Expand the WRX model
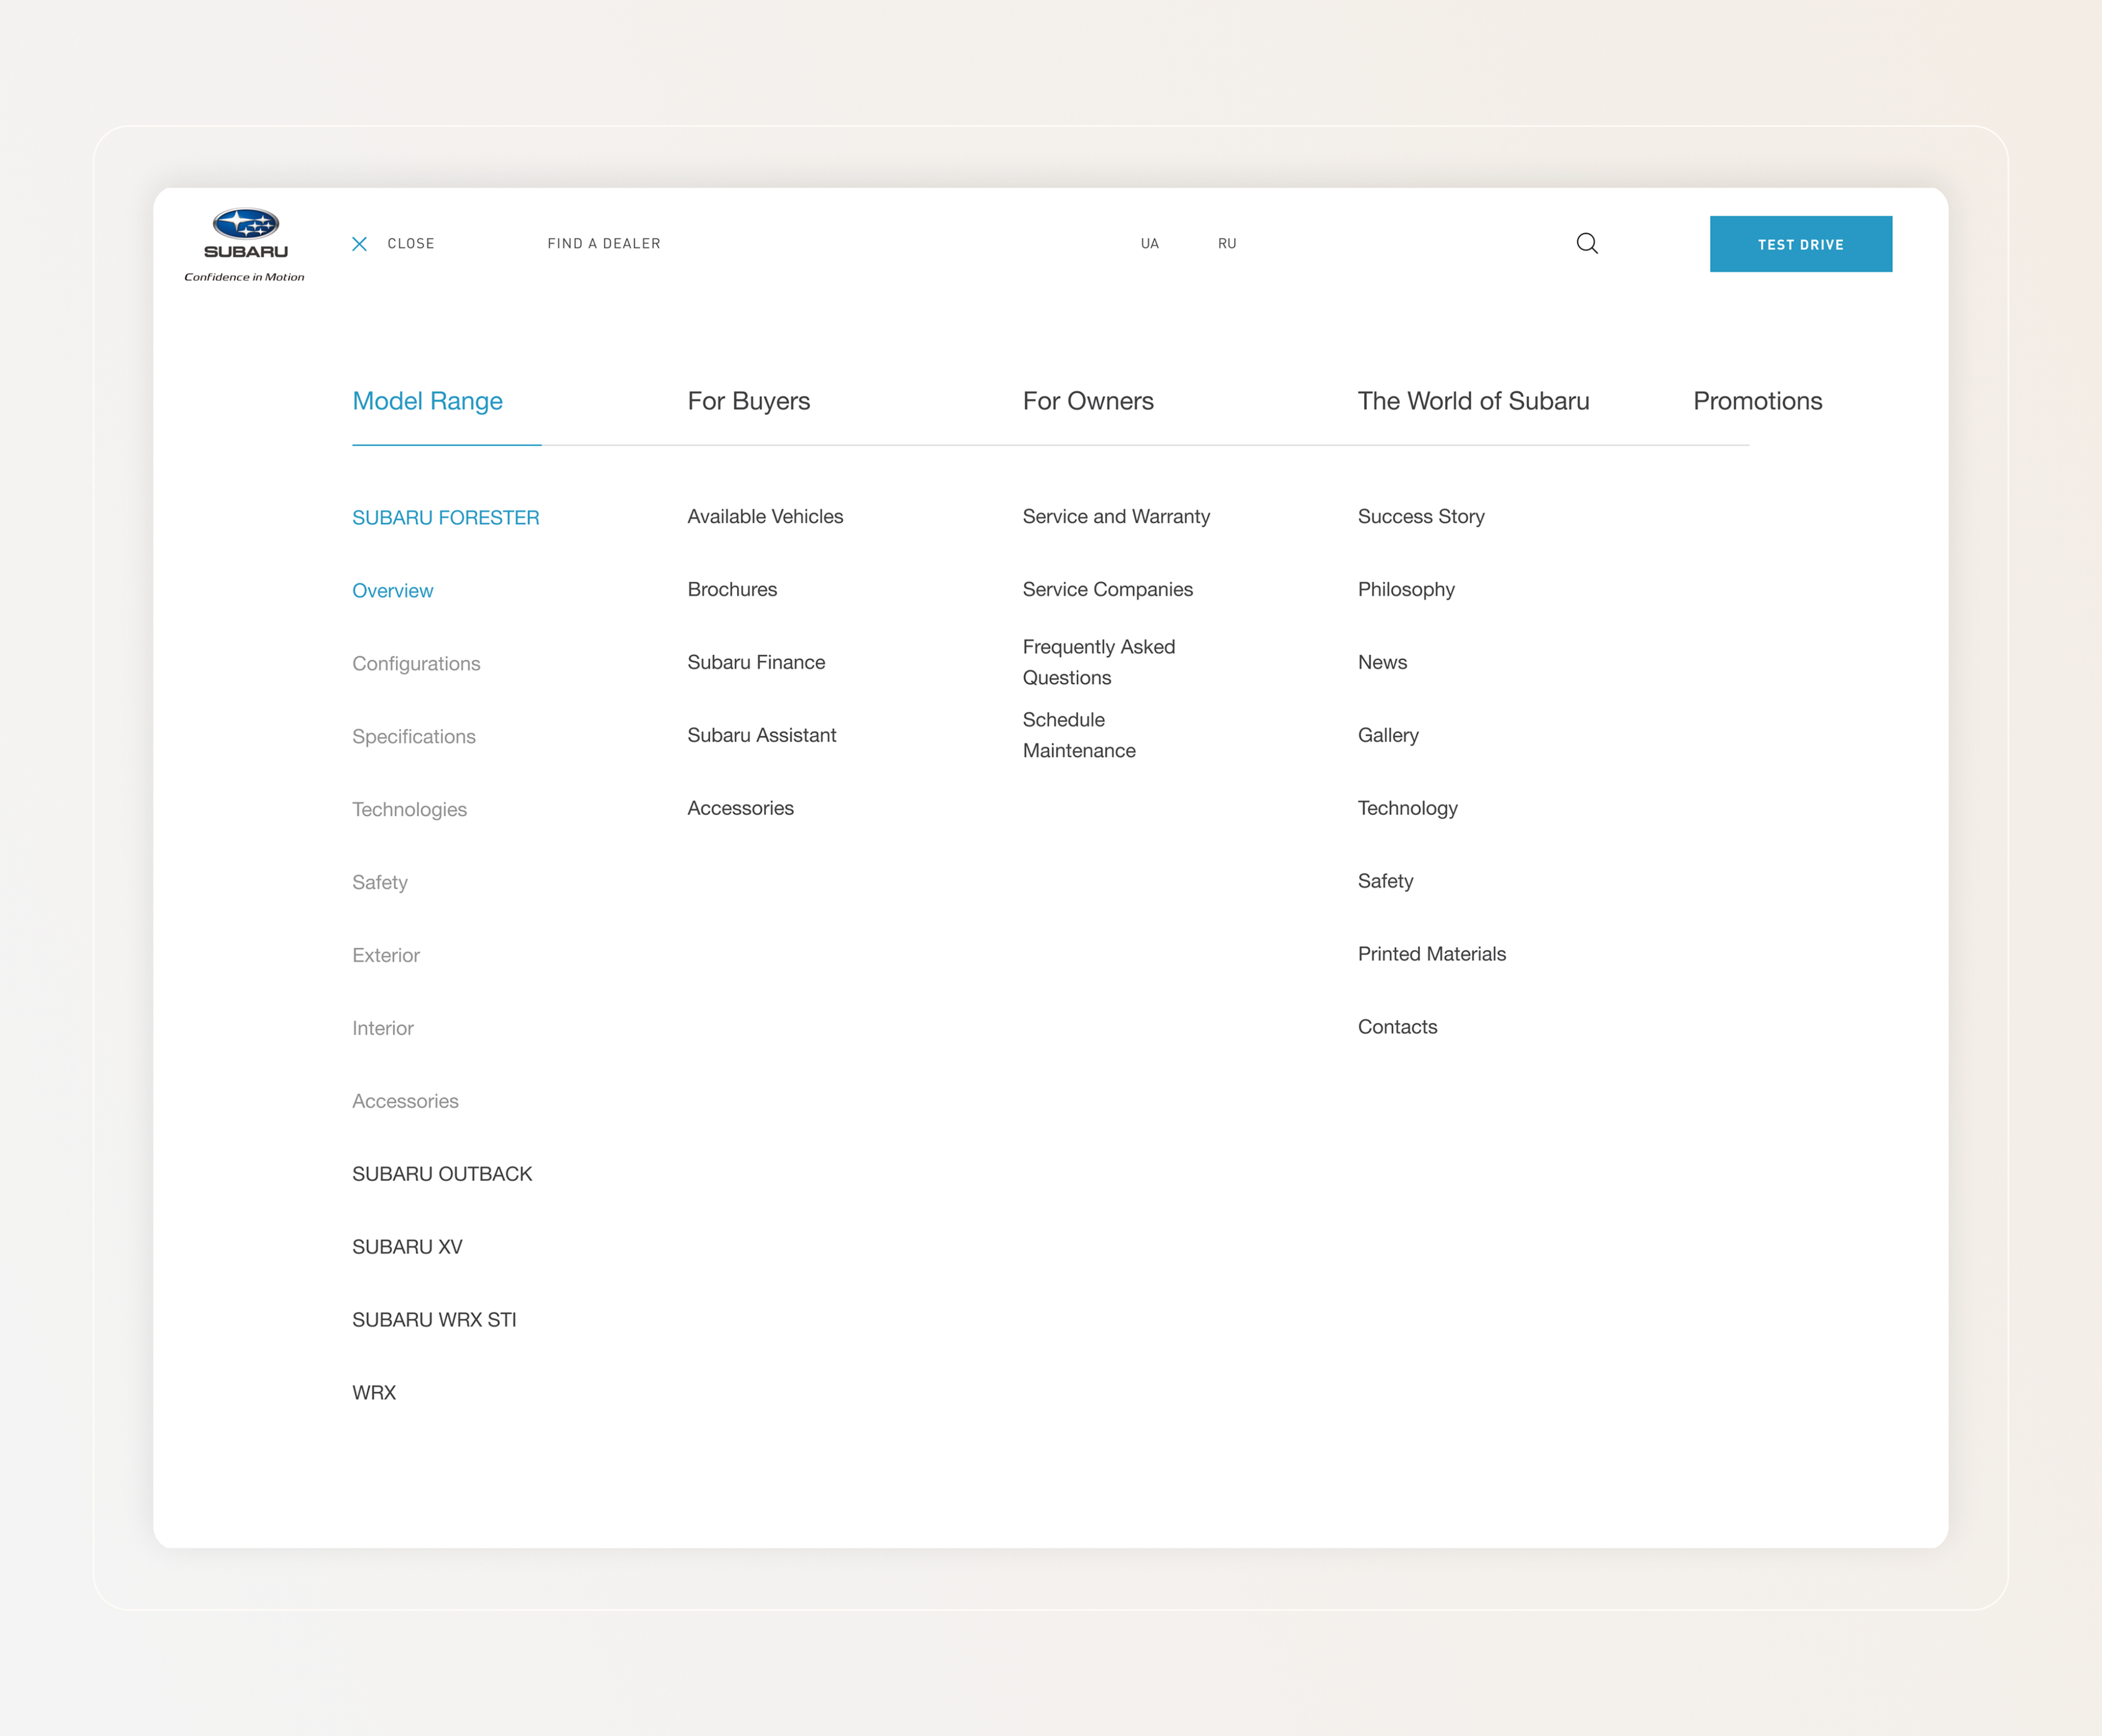The width and height of the screenshot is (2102, 1736). tap(374, 1393)
